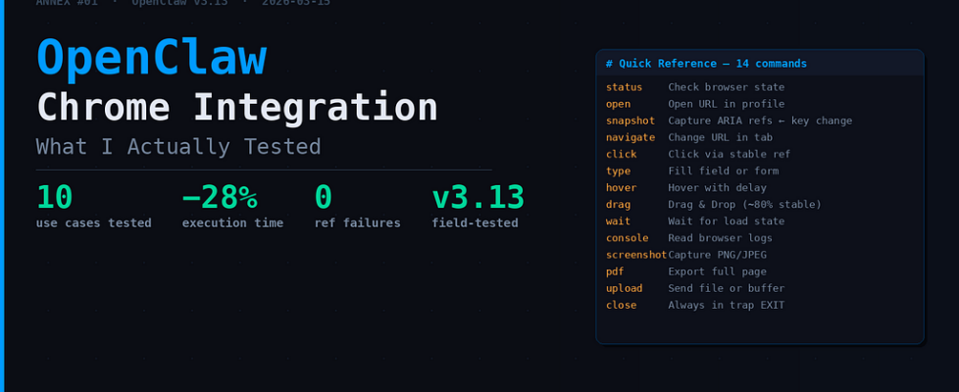Click the "10 use cases tested" stat
This screenshot has width=959, height=392.
coord(93,207)
